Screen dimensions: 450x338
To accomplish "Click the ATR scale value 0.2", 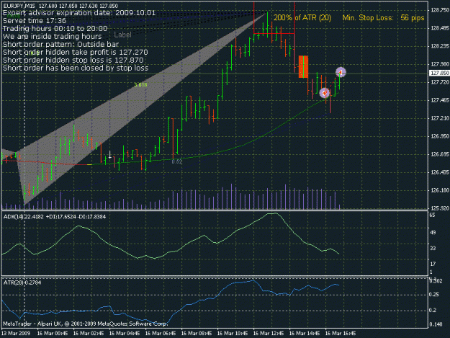I will click(433, 311).
